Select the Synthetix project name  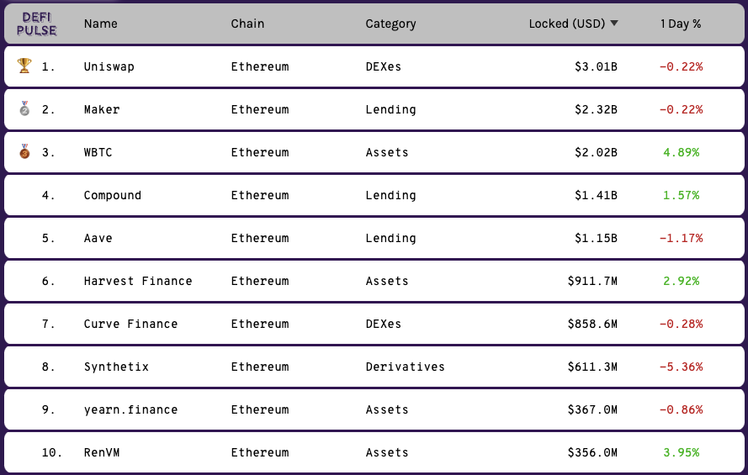[x=116, y=367]
